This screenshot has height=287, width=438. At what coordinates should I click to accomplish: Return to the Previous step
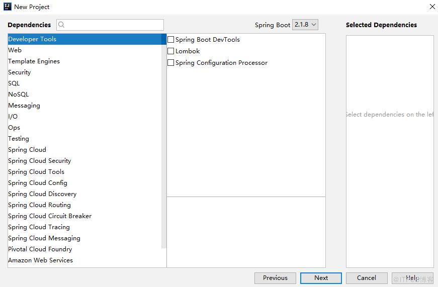275,278
